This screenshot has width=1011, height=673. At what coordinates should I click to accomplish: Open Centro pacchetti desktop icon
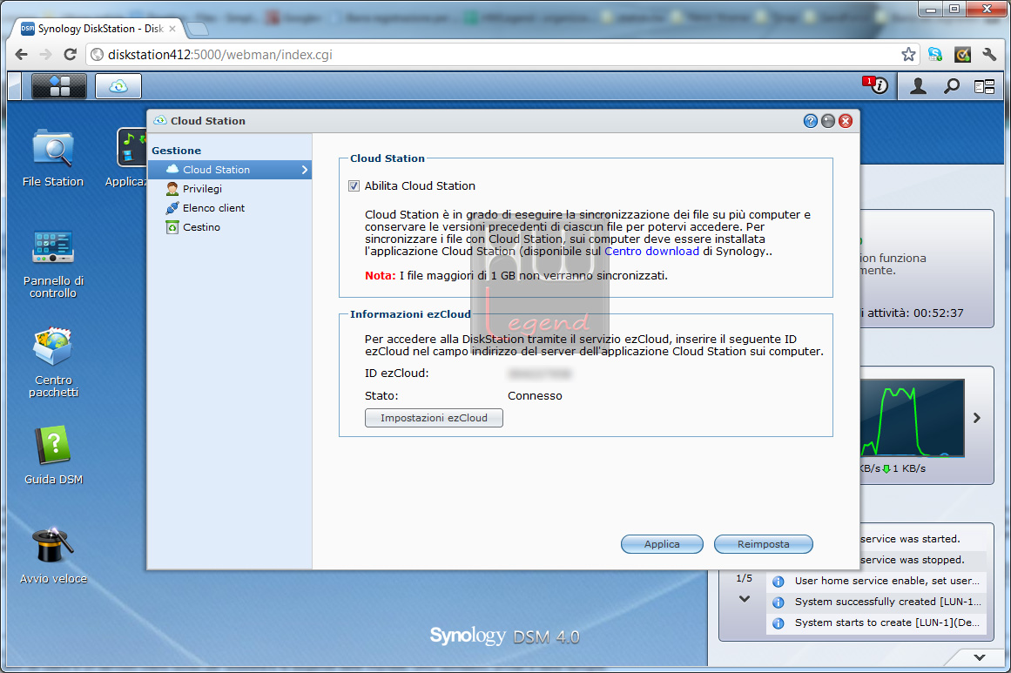[x=53, y=363]
